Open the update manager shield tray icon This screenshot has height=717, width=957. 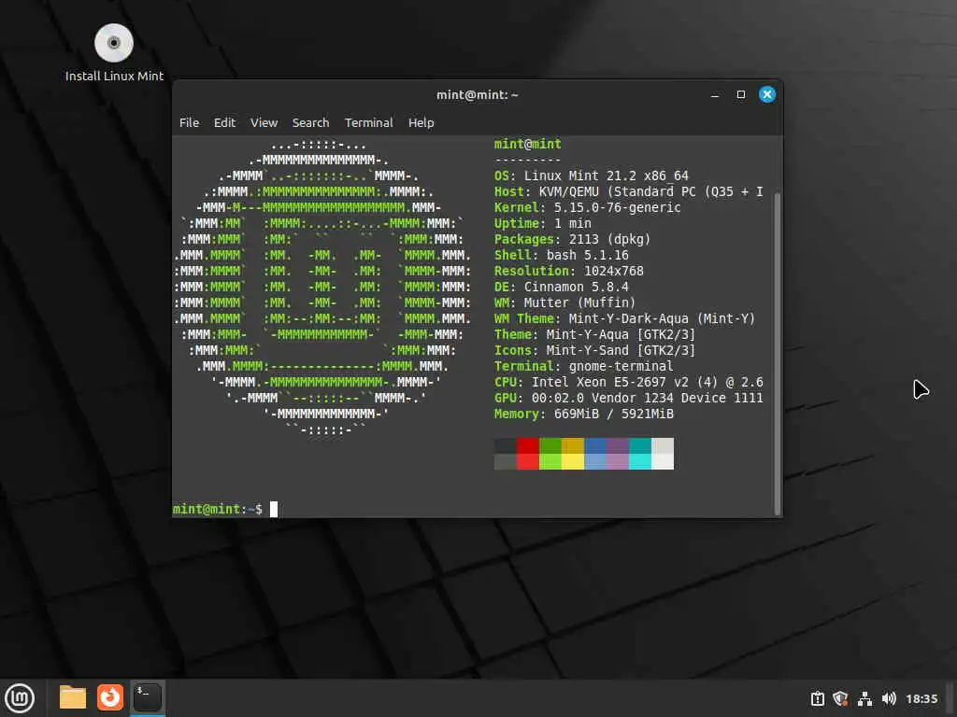point(840,698)
